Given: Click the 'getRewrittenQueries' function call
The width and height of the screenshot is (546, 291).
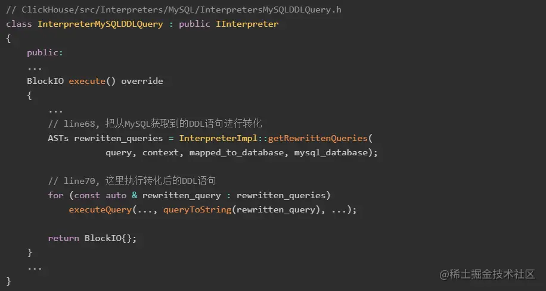Looking at the screenshot, I should click(318, 138).
